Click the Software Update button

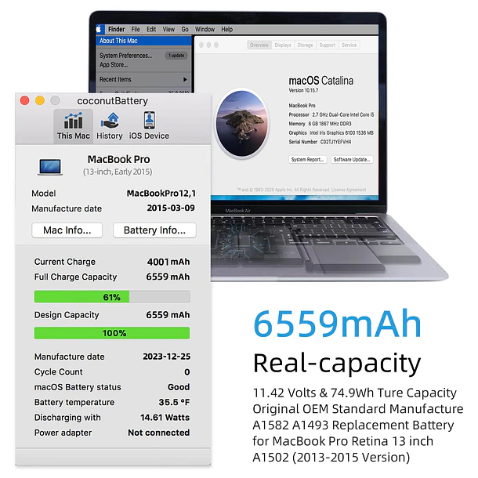[x=352, y=159]
